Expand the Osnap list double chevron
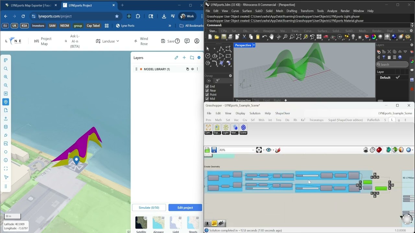Image resolution: width=415 pixels, height=233 pixels. 231,85
